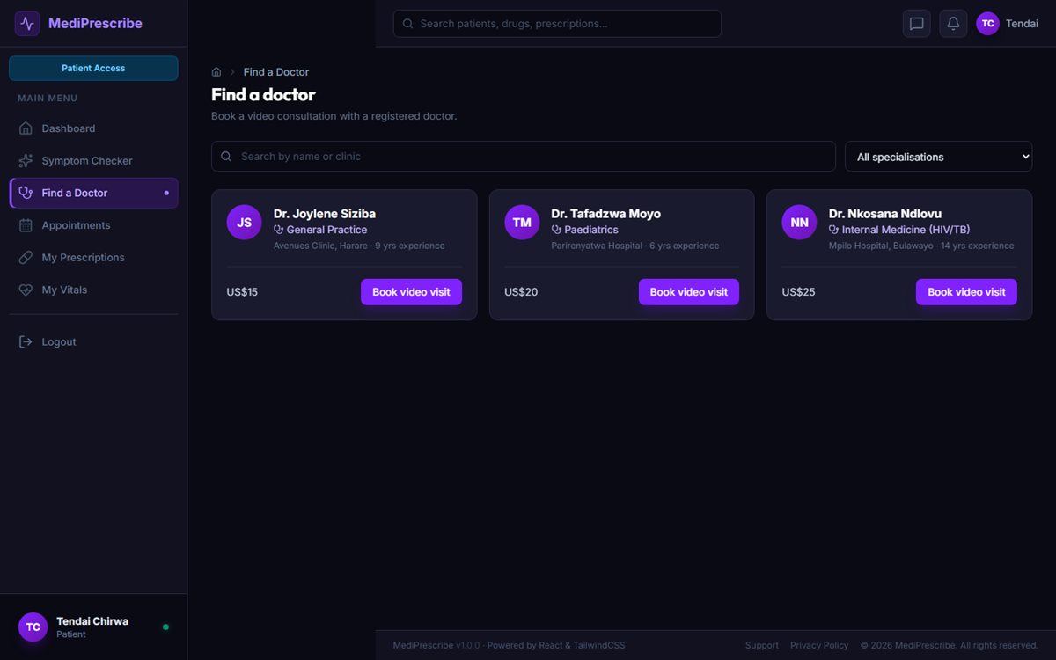Book video visit with Dr. Joylene Siziba

point(411,292)
